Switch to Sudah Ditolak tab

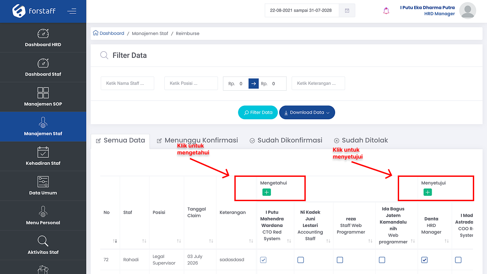pos(361,140)
